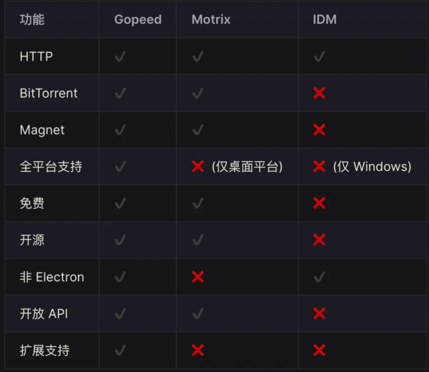Screen dimensions: 429x372
Task: Click Motrix's red X in 非 Electron row
Action: pos(198,277)
